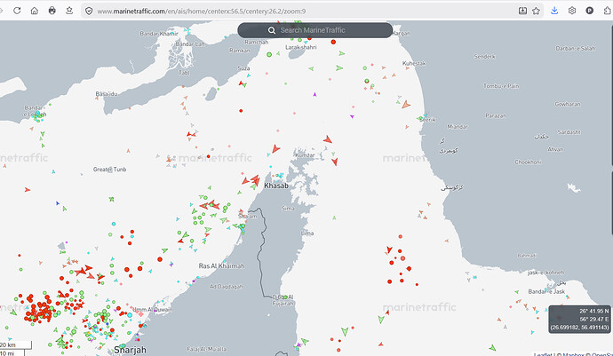
Task: Open the favorites icon beside print
Action: [x=69, y=11]
